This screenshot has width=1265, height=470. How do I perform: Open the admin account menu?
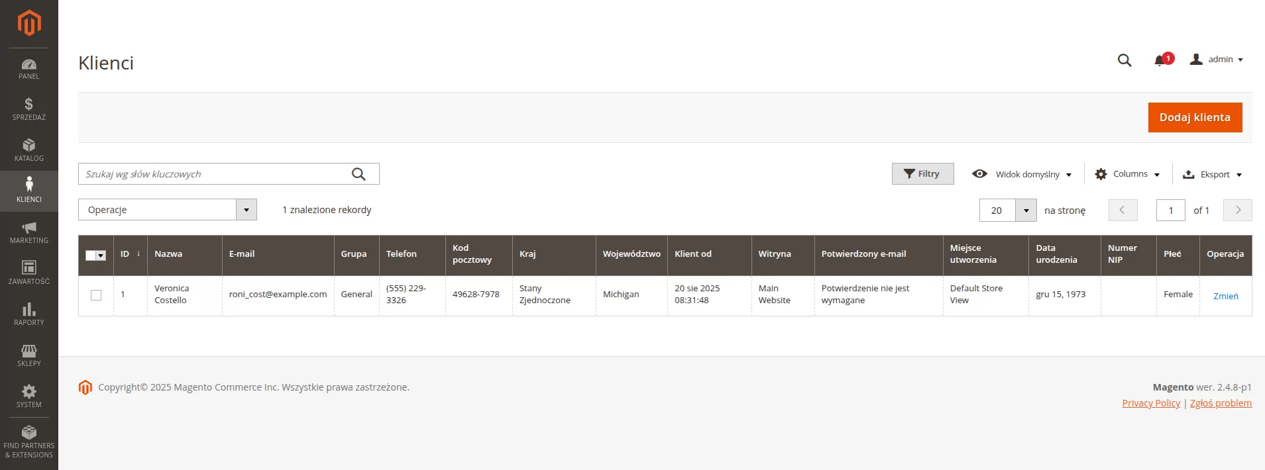tap(1217, 60)
